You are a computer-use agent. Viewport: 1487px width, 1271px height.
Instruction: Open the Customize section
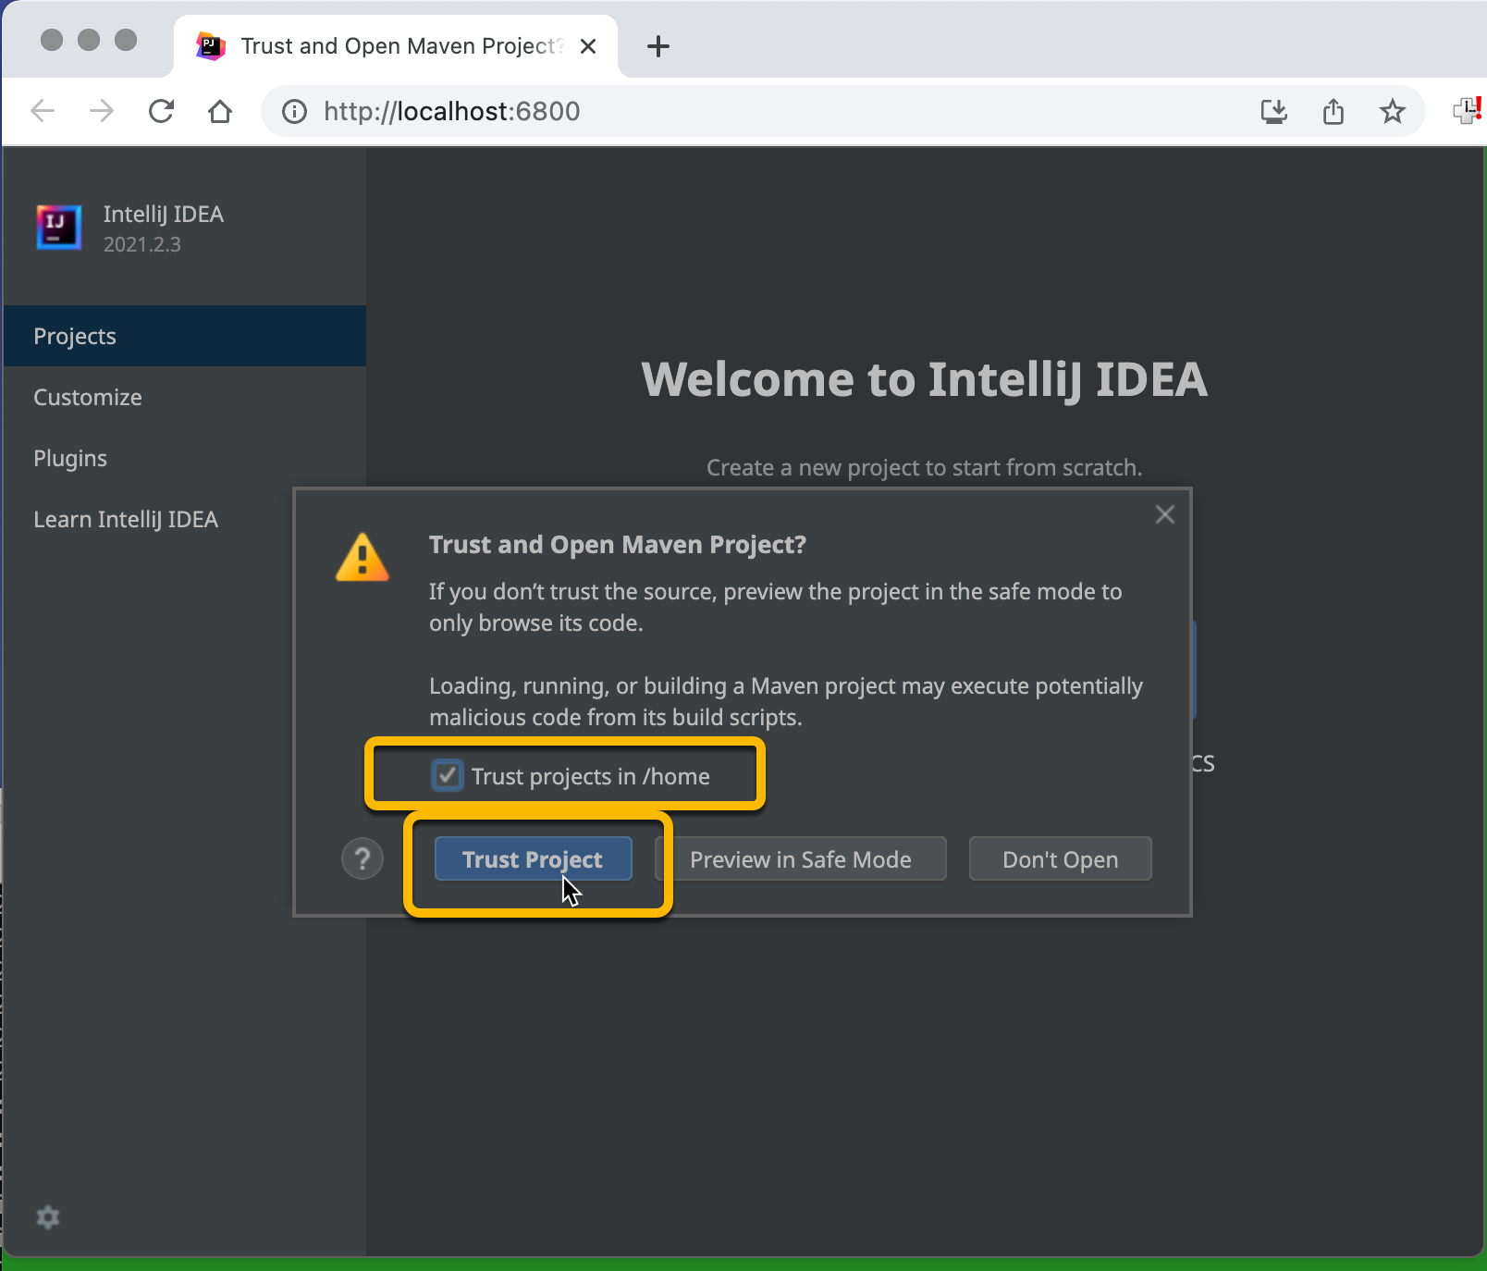click(x=185, y=397)
